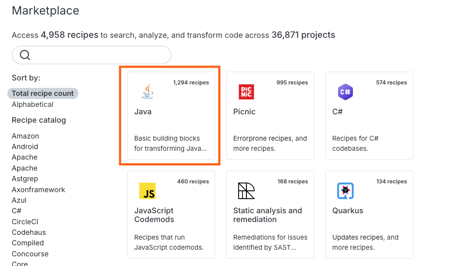
Task: Sort by Total recipe count
Action: click(43, 93)
